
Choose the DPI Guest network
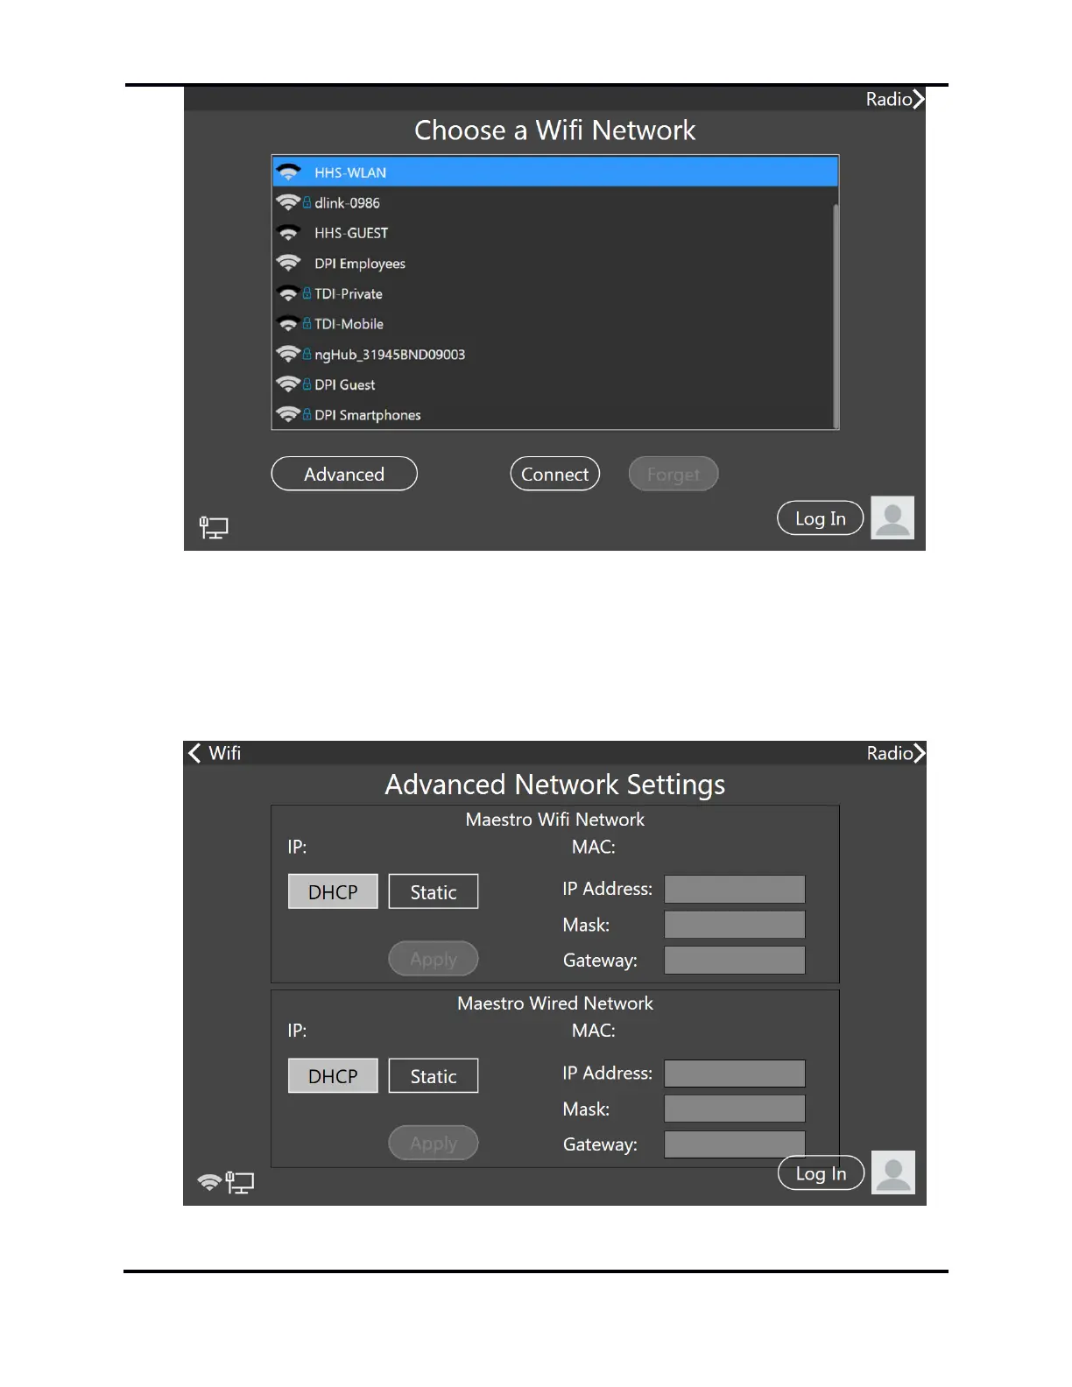click(x=555, y=384)
